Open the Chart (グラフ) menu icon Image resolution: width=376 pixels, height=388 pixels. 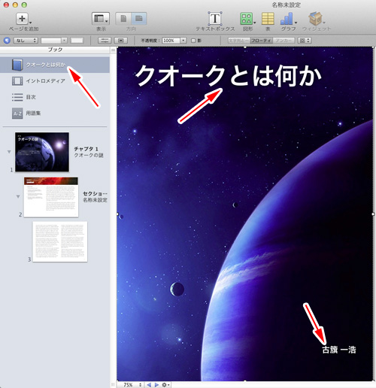287,19
